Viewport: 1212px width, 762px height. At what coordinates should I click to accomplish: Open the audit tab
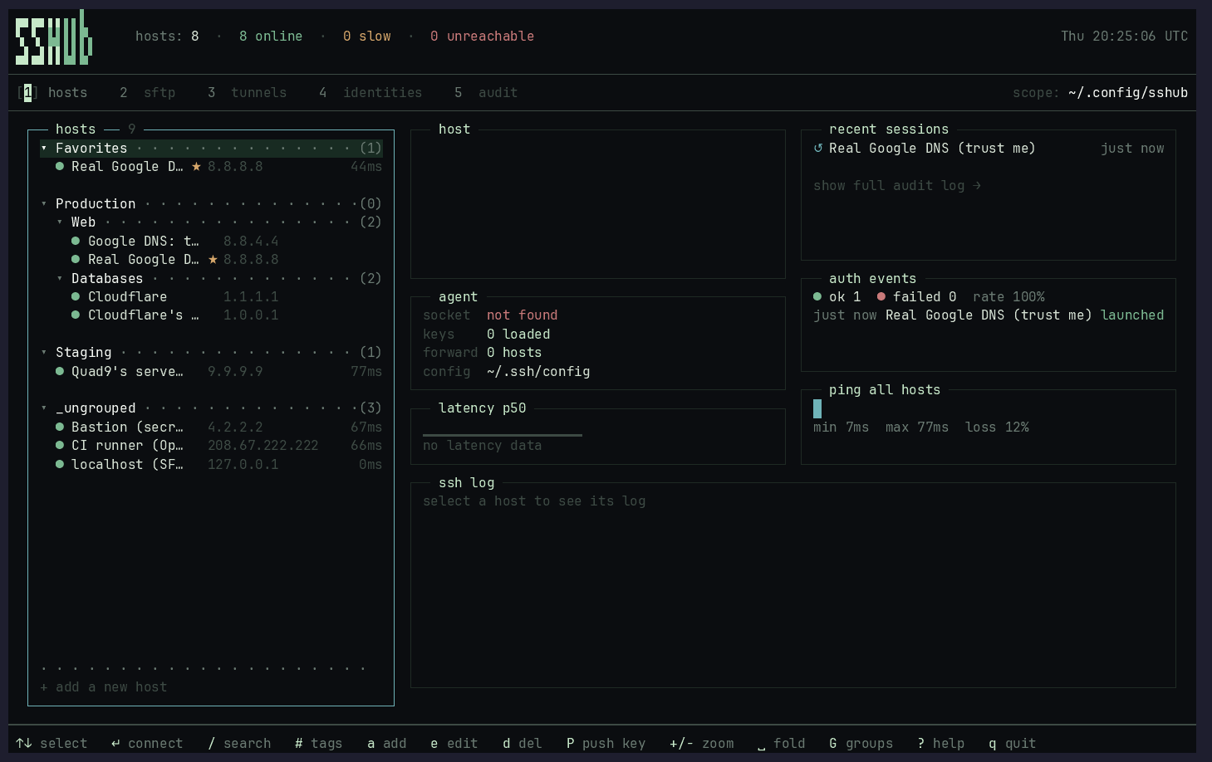pos(486,93)
